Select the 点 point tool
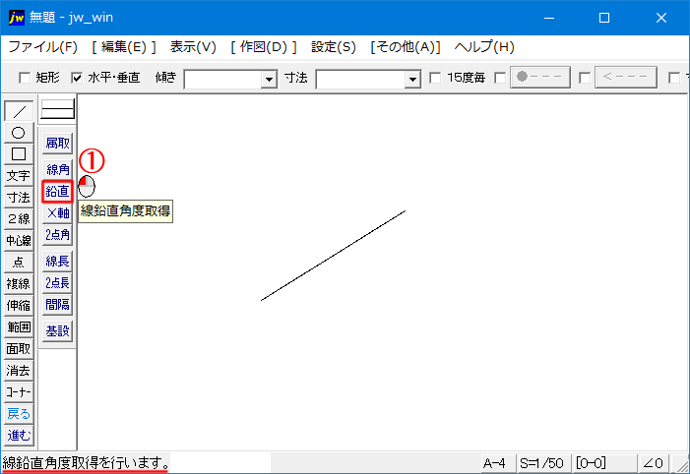This screenshot has width=690, height=474. [x=19, y=262]
